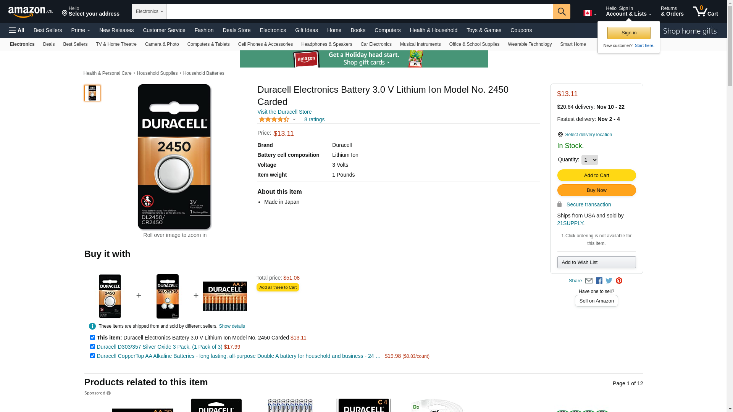Image resolution: width=733 pixels, height=412 pixels.
Task: Click the Add to Cart button
Action: [596, 175]
